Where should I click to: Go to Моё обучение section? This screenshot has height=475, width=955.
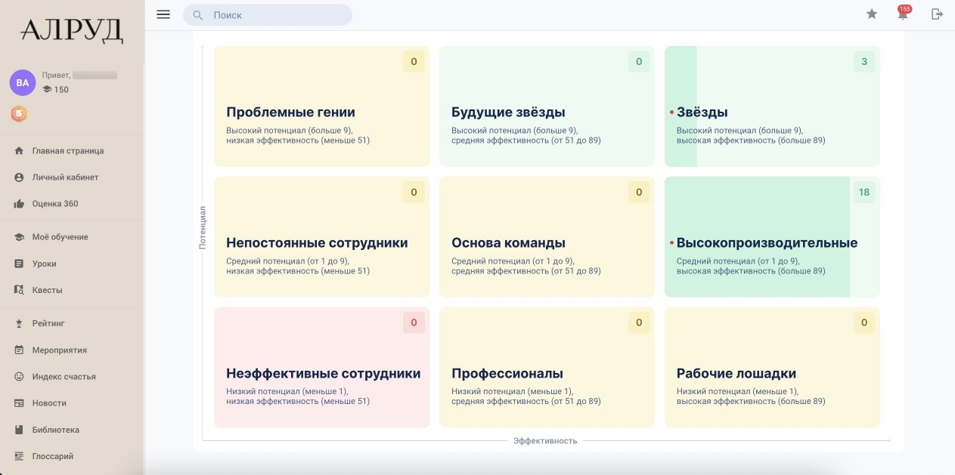click(x=60, y=237)
